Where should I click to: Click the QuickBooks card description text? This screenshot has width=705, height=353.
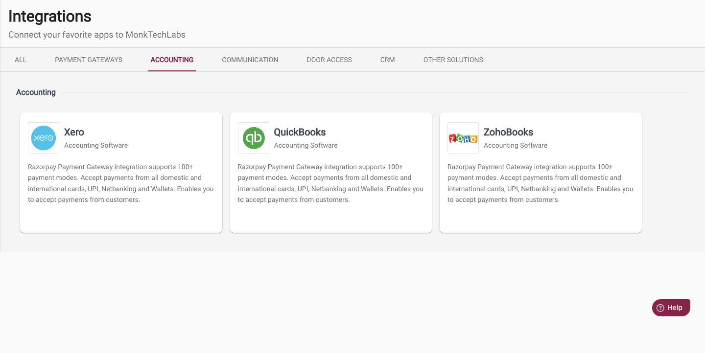point(330,183)
